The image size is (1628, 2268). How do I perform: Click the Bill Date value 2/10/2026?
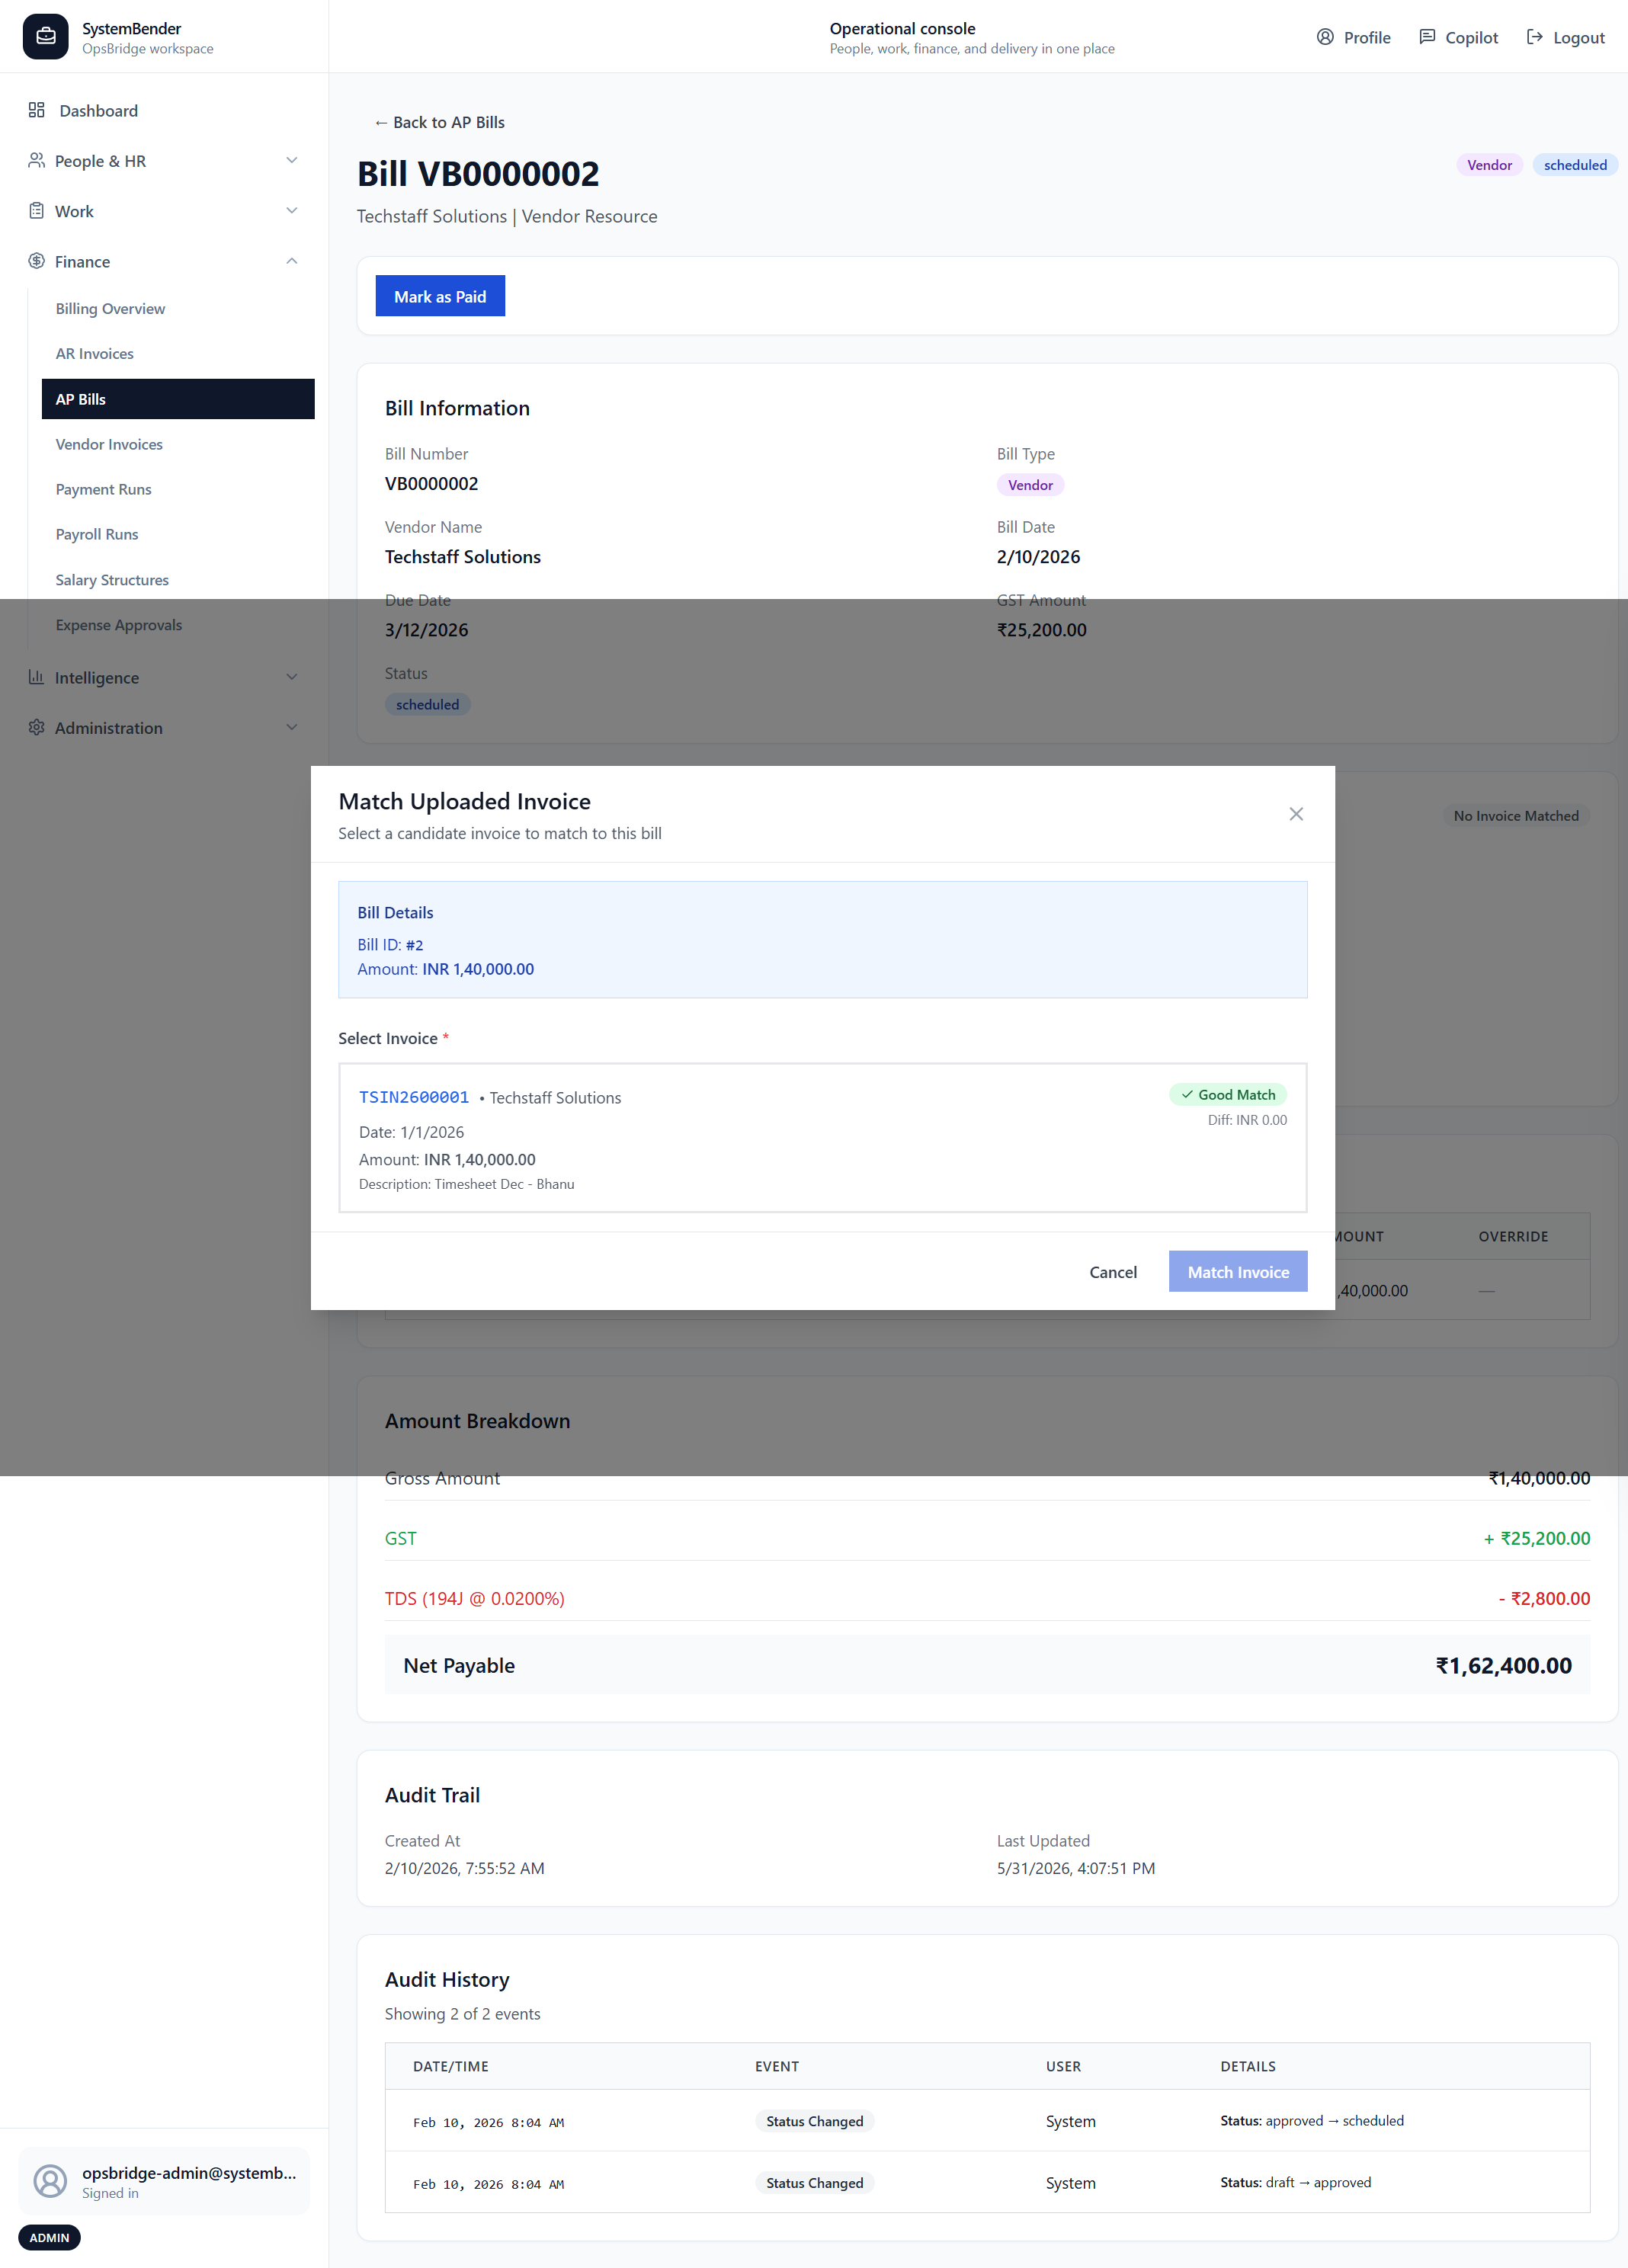1038,557
